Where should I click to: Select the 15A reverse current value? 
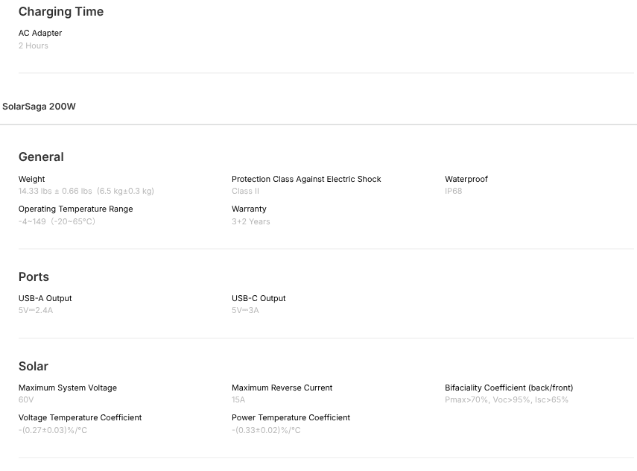(238, 399)
